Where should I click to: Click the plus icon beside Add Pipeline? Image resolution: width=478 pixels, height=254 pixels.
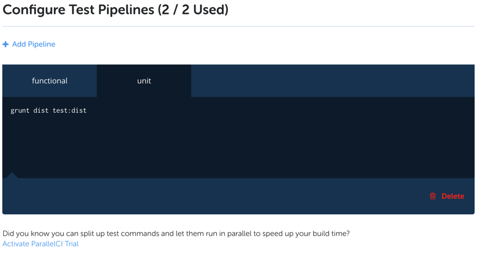point(5,44)
